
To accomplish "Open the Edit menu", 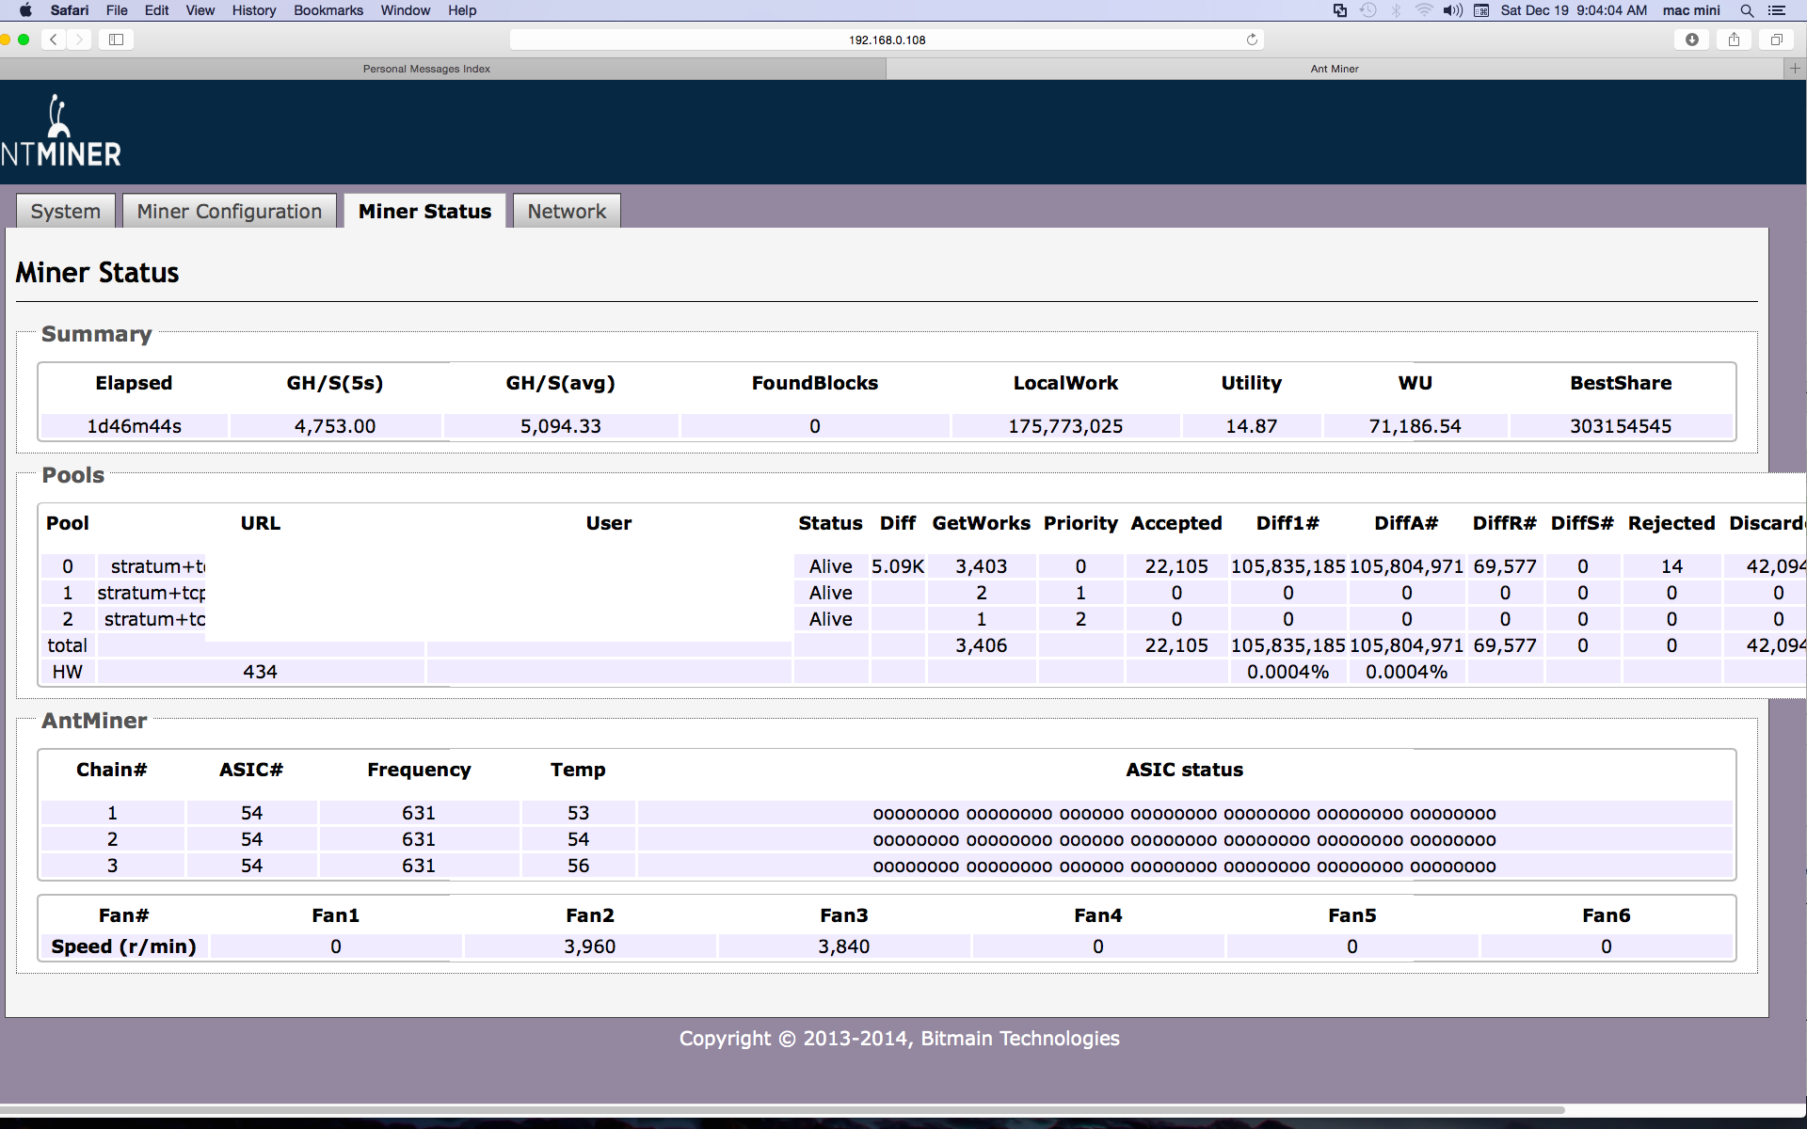I will point(156,10).
